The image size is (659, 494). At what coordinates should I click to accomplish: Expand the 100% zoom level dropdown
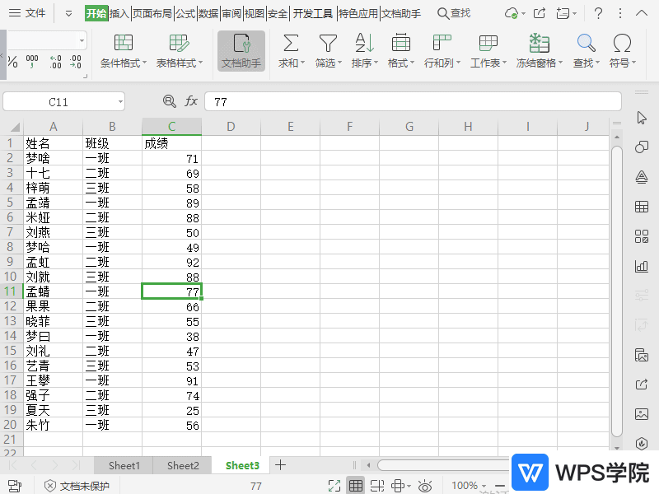[x=484, y=486]
